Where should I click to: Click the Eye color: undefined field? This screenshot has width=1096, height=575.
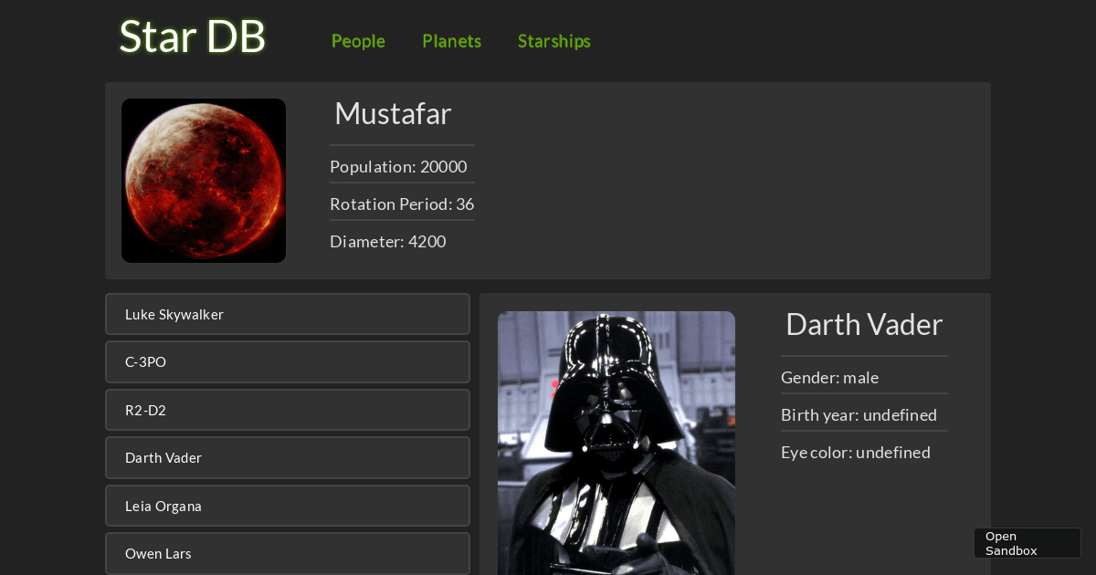856,452
